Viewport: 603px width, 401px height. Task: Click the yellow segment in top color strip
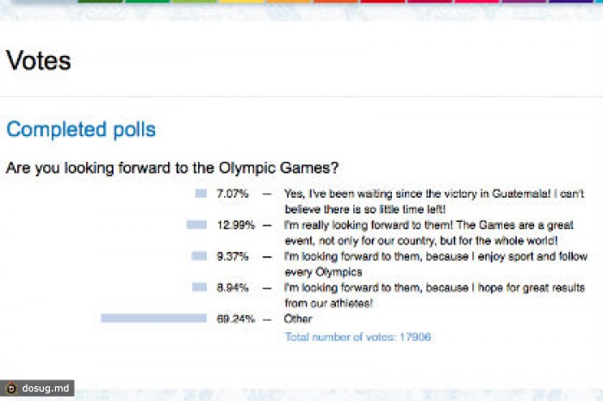tap(241, 2)
